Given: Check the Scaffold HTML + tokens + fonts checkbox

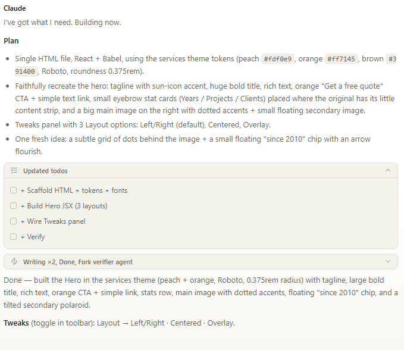Looking at the screenshot, I should (14, 190).
